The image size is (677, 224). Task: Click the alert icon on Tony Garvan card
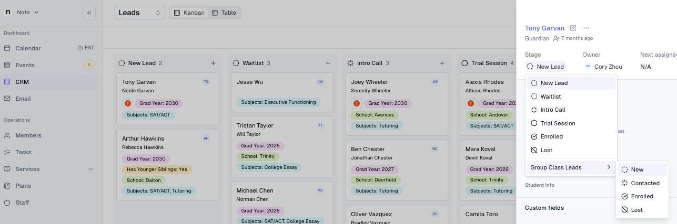tap(127, 103)
